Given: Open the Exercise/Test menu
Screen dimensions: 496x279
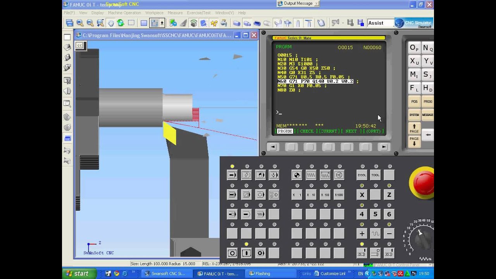Looking at the screenshot, I should [199, 13].
